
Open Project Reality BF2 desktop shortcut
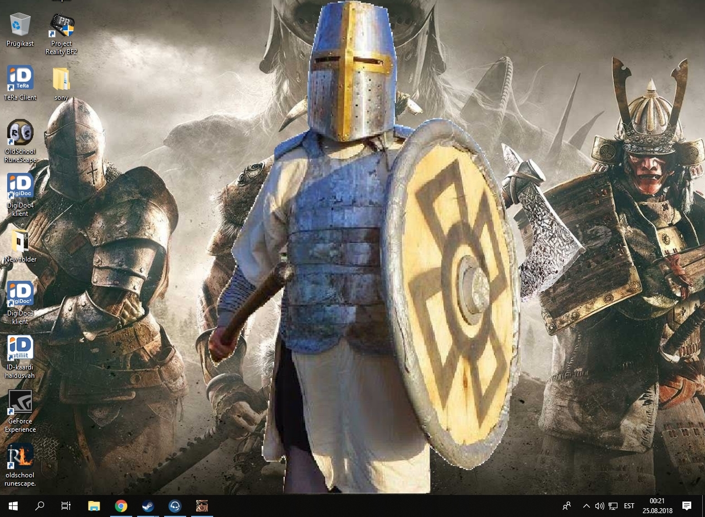tap(61, 33)
